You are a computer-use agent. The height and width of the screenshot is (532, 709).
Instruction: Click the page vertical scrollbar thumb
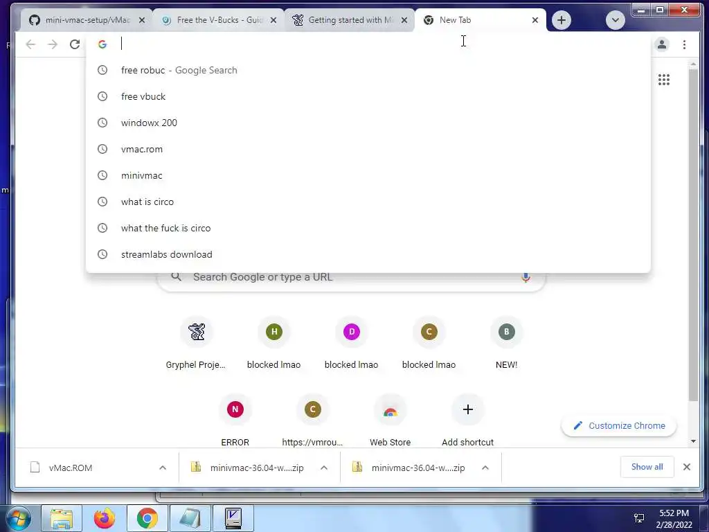[693, 236]
